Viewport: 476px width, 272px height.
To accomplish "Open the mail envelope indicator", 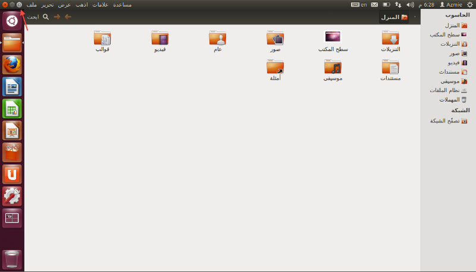I will pyautogui.click(x=375, y=5).
